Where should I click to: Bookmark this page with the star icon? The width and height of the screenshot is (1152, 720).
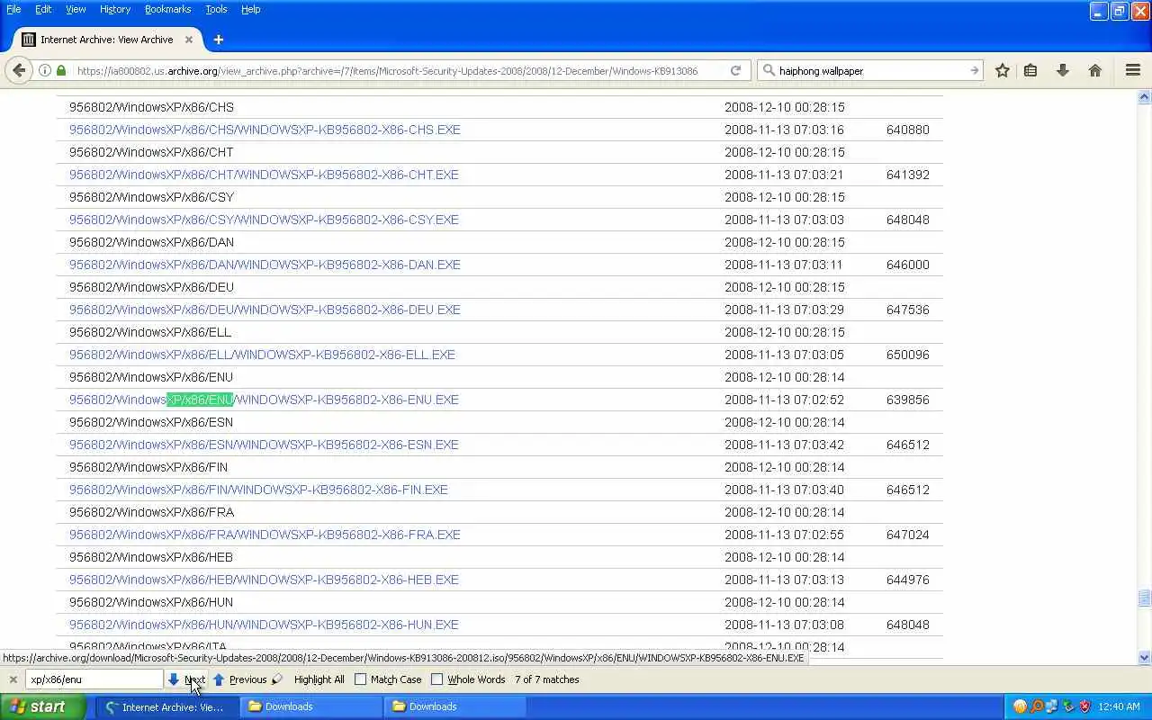pos(1002,70)
